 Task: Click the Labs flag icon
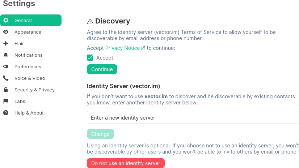pos(6,101)
